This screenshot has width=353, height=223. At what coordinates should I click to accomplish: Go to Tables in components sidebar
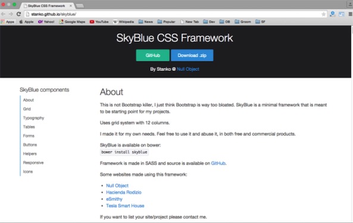pos(29,127)
